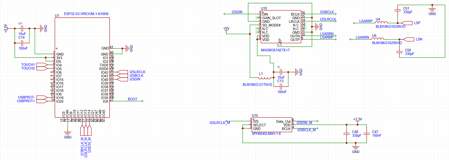This screenshot has width=449, height=160.
Task: Click the ESP32-S3-WROOM-1-N16R8 part name
Action: pos(86,14)
